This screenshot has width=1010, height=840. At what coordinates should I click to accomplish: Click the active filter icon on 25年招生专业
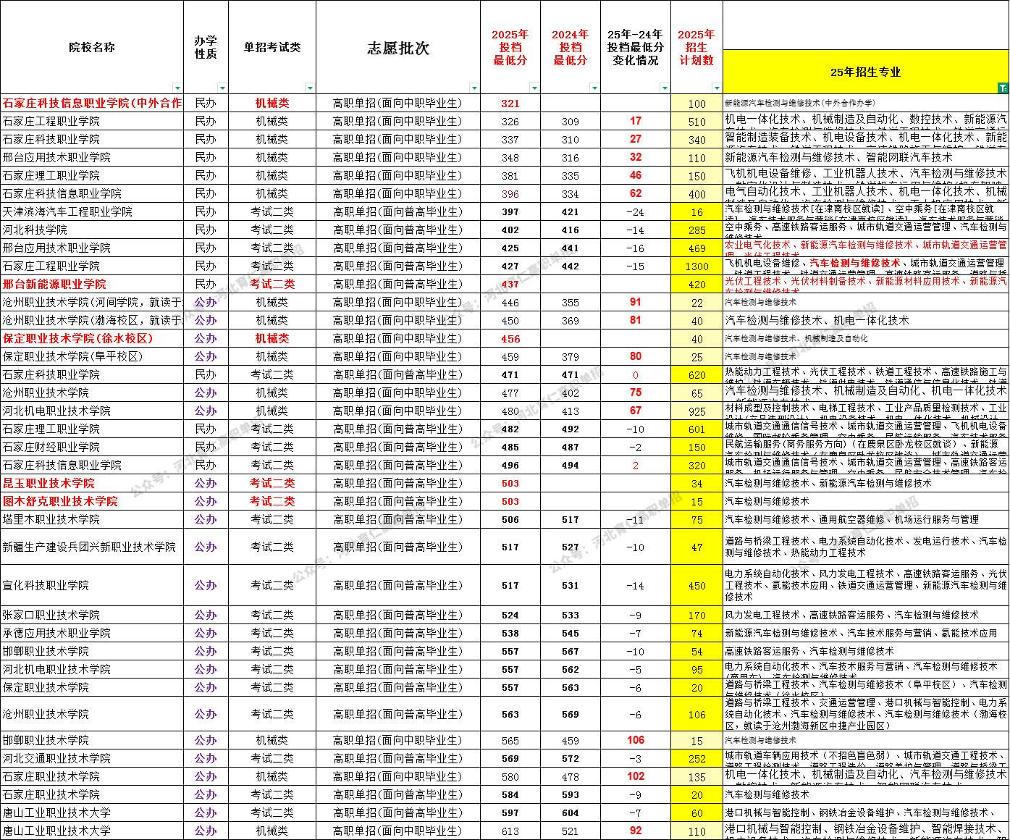[x=1003, y=88]
